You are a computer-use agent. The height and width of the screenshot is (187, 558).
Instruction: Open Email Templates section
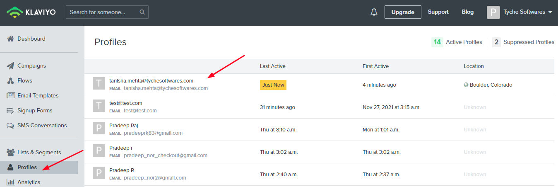coord(39,95)
